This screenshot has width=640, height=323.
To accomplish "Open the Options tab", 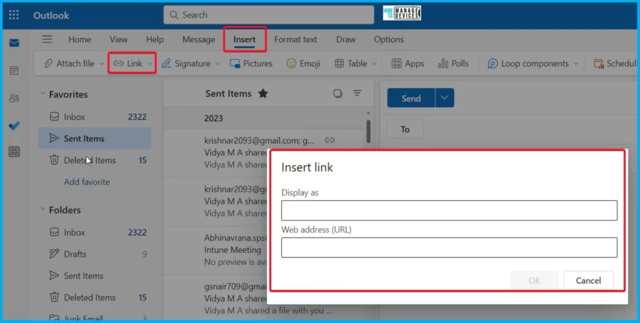I will click(x=389, y=39).
